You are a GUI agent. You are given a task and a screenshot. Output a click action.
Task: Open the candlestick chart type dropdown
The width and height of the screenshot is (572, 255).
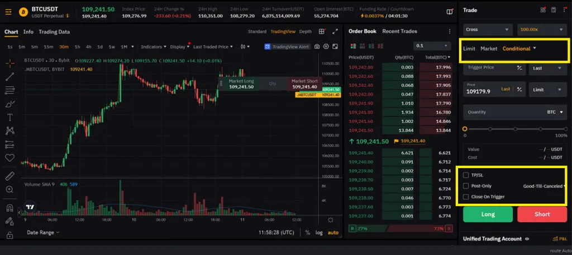[245, 47]
